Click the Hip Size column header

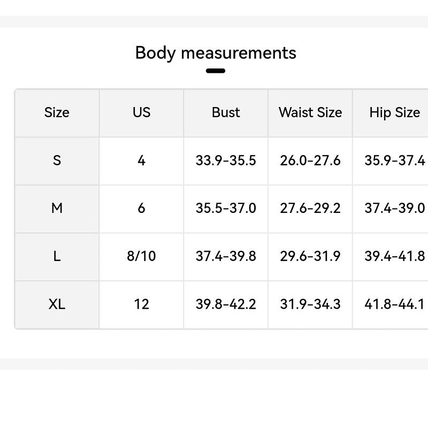coord(394,112)
